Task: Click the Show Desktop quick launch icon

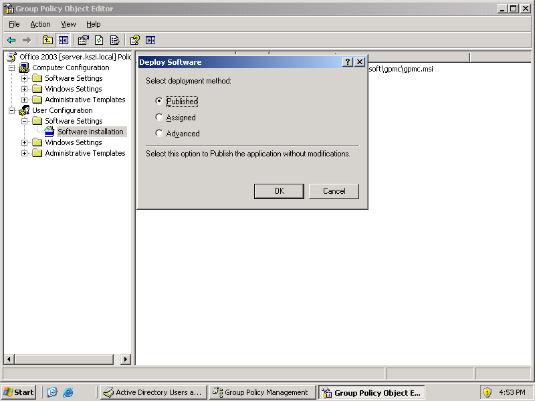Action: pos(52,392)
